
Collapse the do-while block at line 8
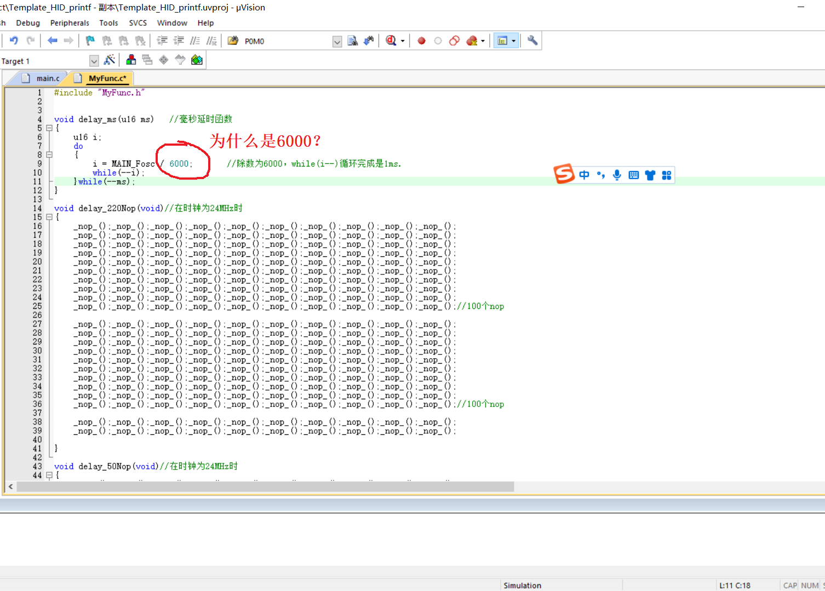pyautogui.click(x=49, y=155)
